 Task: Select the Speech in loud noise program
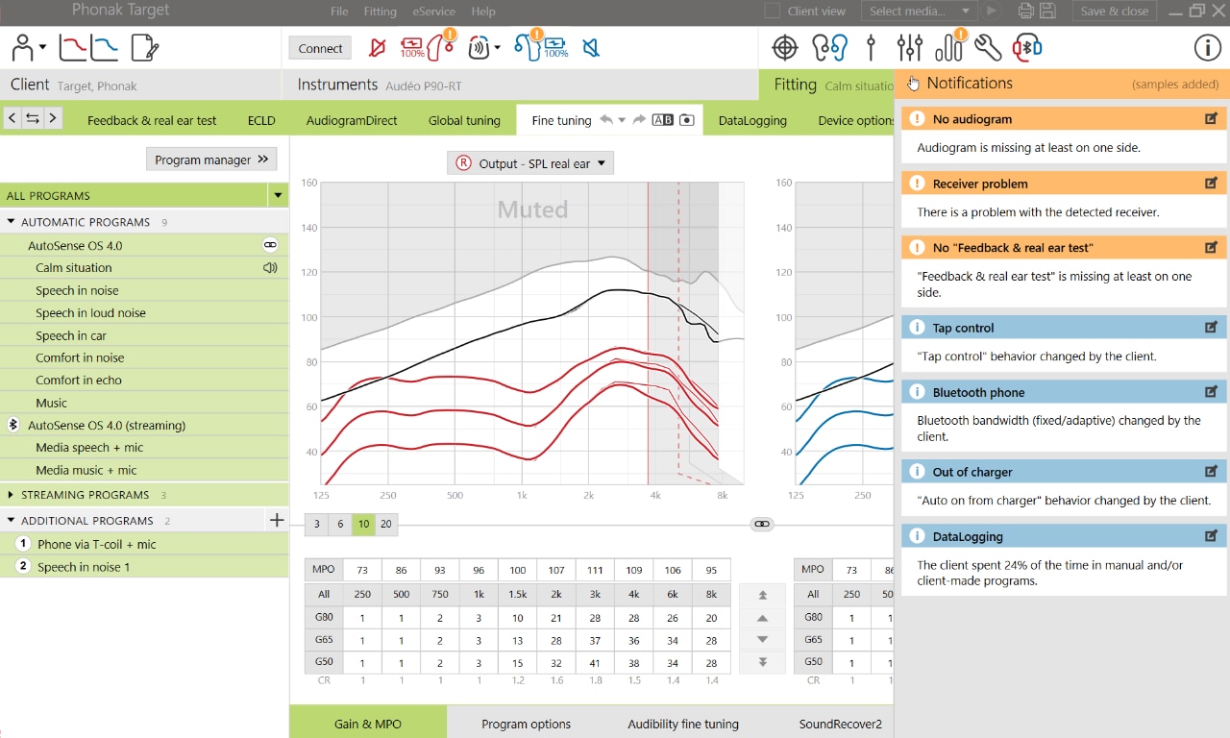click(x=90, y=313)
